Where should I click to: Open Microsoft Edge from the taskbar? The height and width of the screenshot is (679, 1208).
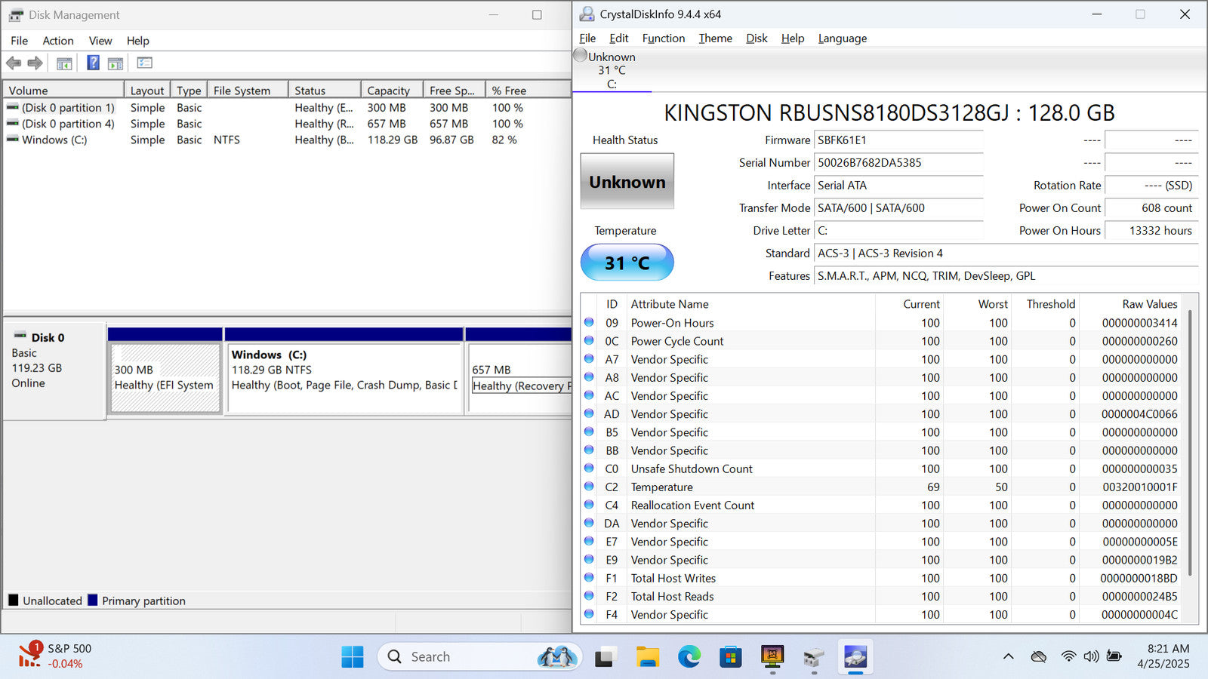click(689, 657)
